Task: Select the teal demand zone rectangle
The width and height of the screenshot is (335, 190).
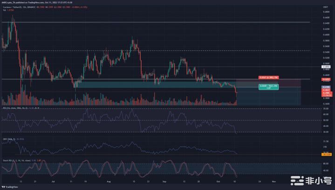Action: [x=154, y=85]
